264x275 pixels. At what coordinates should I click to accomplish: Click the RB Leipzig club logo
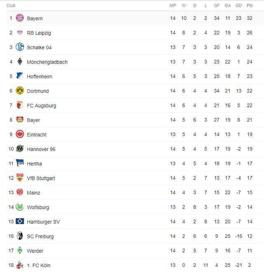(x=20, y=33)
